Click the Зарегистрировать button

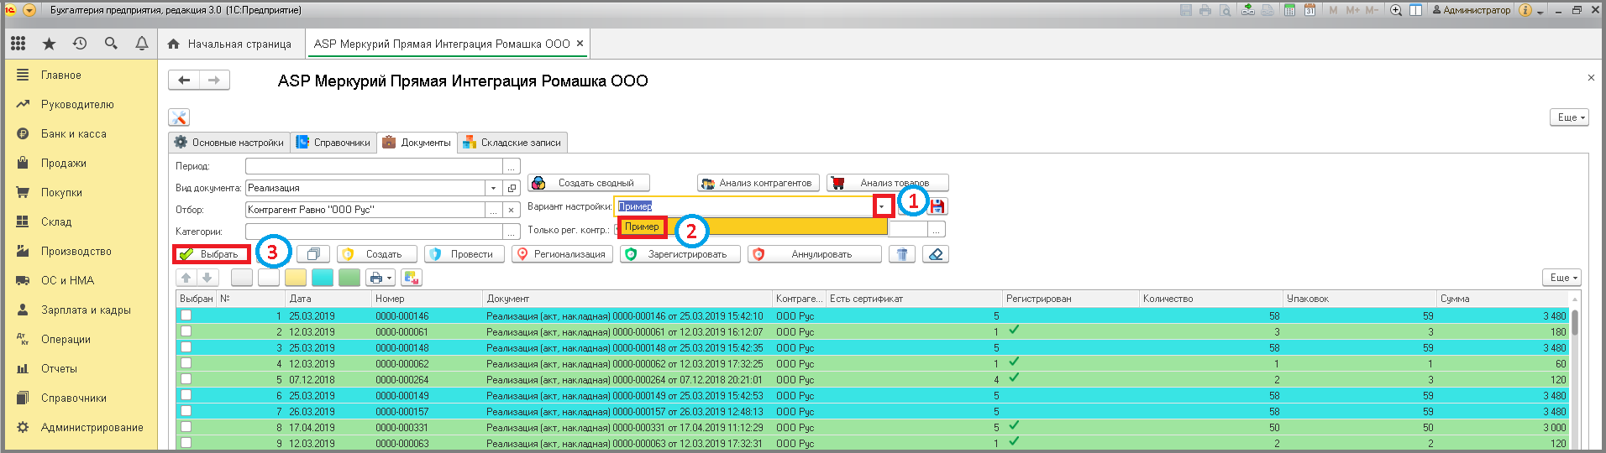680,254
